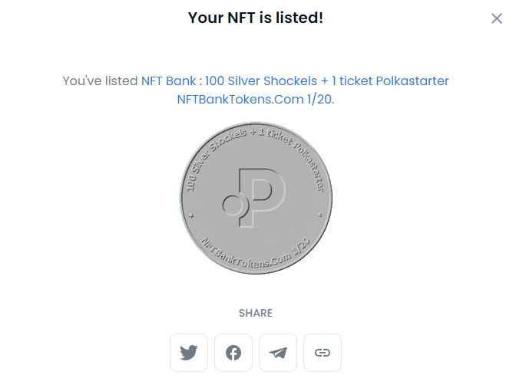Share the listing on Facebook
The image size is (516, 378).
tap(233, 353)
